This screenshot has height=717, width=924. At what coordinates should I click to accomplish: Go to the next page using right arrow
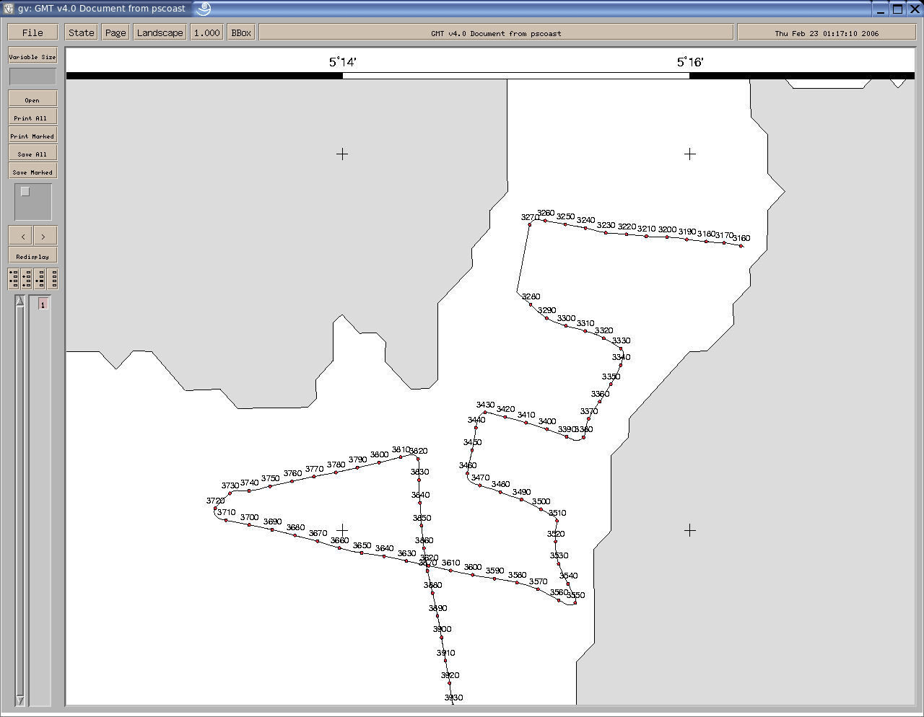(44, 236)
